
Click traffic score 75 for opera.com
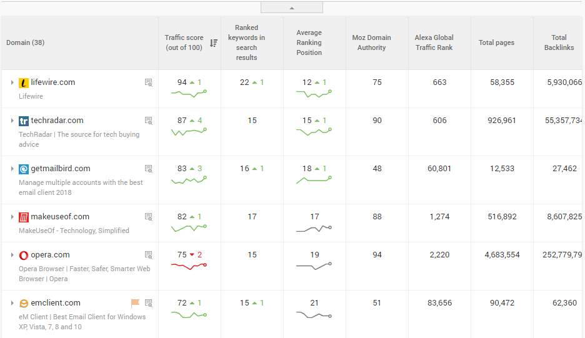(182, 255)
